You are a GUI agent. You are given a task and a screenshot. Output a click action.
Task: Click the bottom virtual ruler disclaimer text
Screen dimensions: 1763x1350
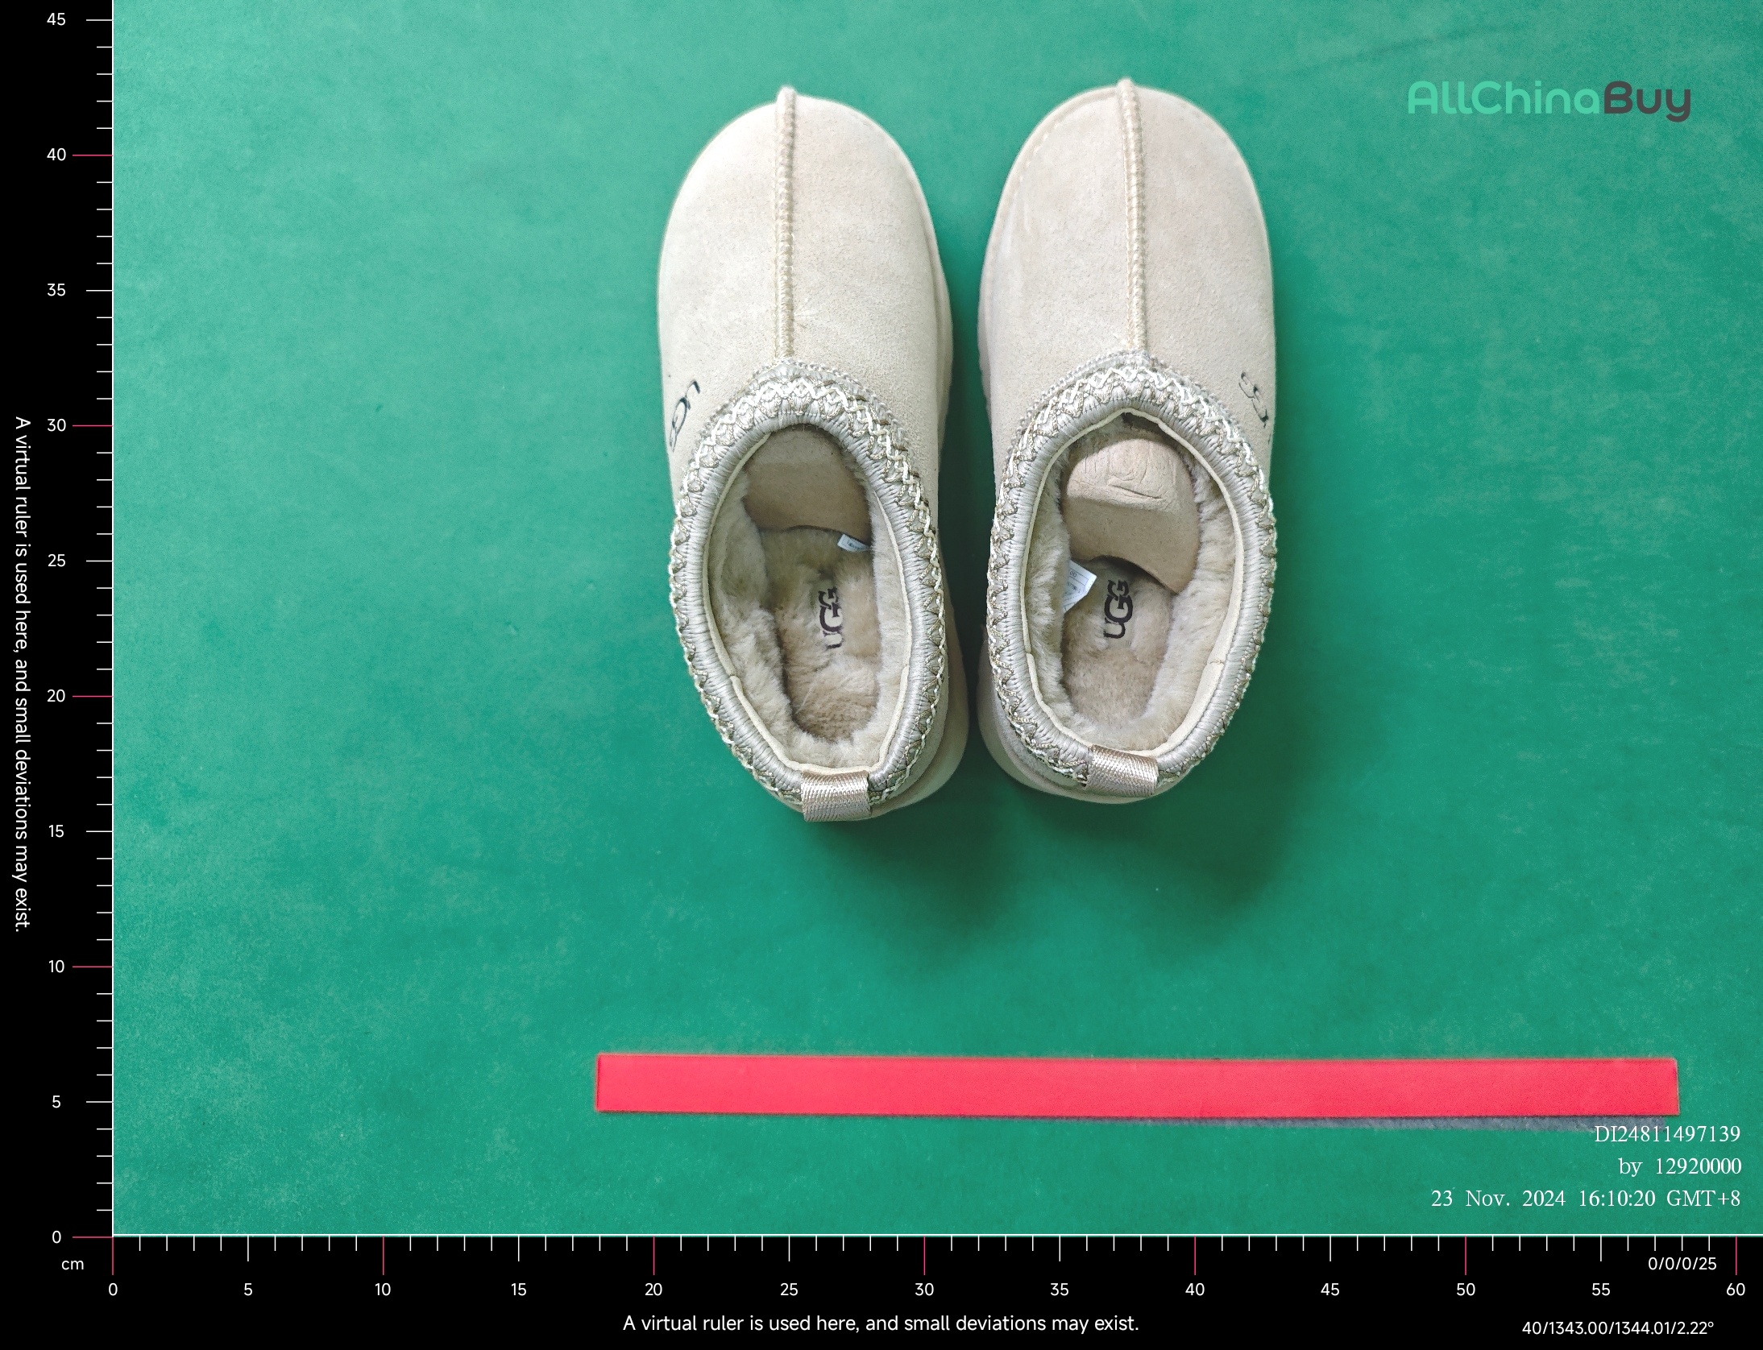(881, 1323)
